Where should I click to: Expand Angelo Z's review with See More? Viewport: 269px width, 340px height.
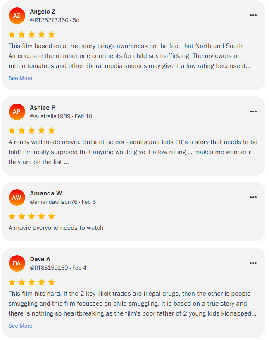tap(20, 78)
